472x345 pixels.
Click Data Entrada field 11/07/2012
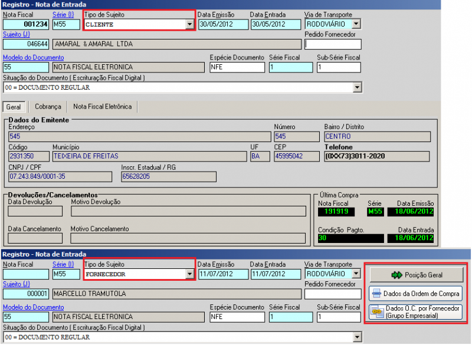(276, 274)
